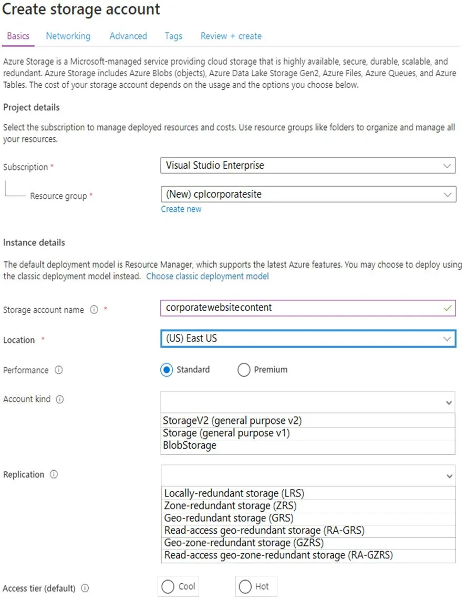Collapse the Replication dropdown arrow
This screenshot has width=466, height=599.
(450, 476)
